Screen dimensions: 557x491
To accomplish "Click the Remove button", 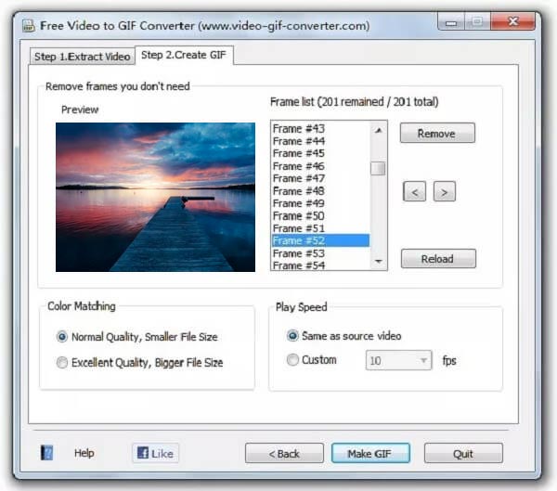I will pos(437,134).
